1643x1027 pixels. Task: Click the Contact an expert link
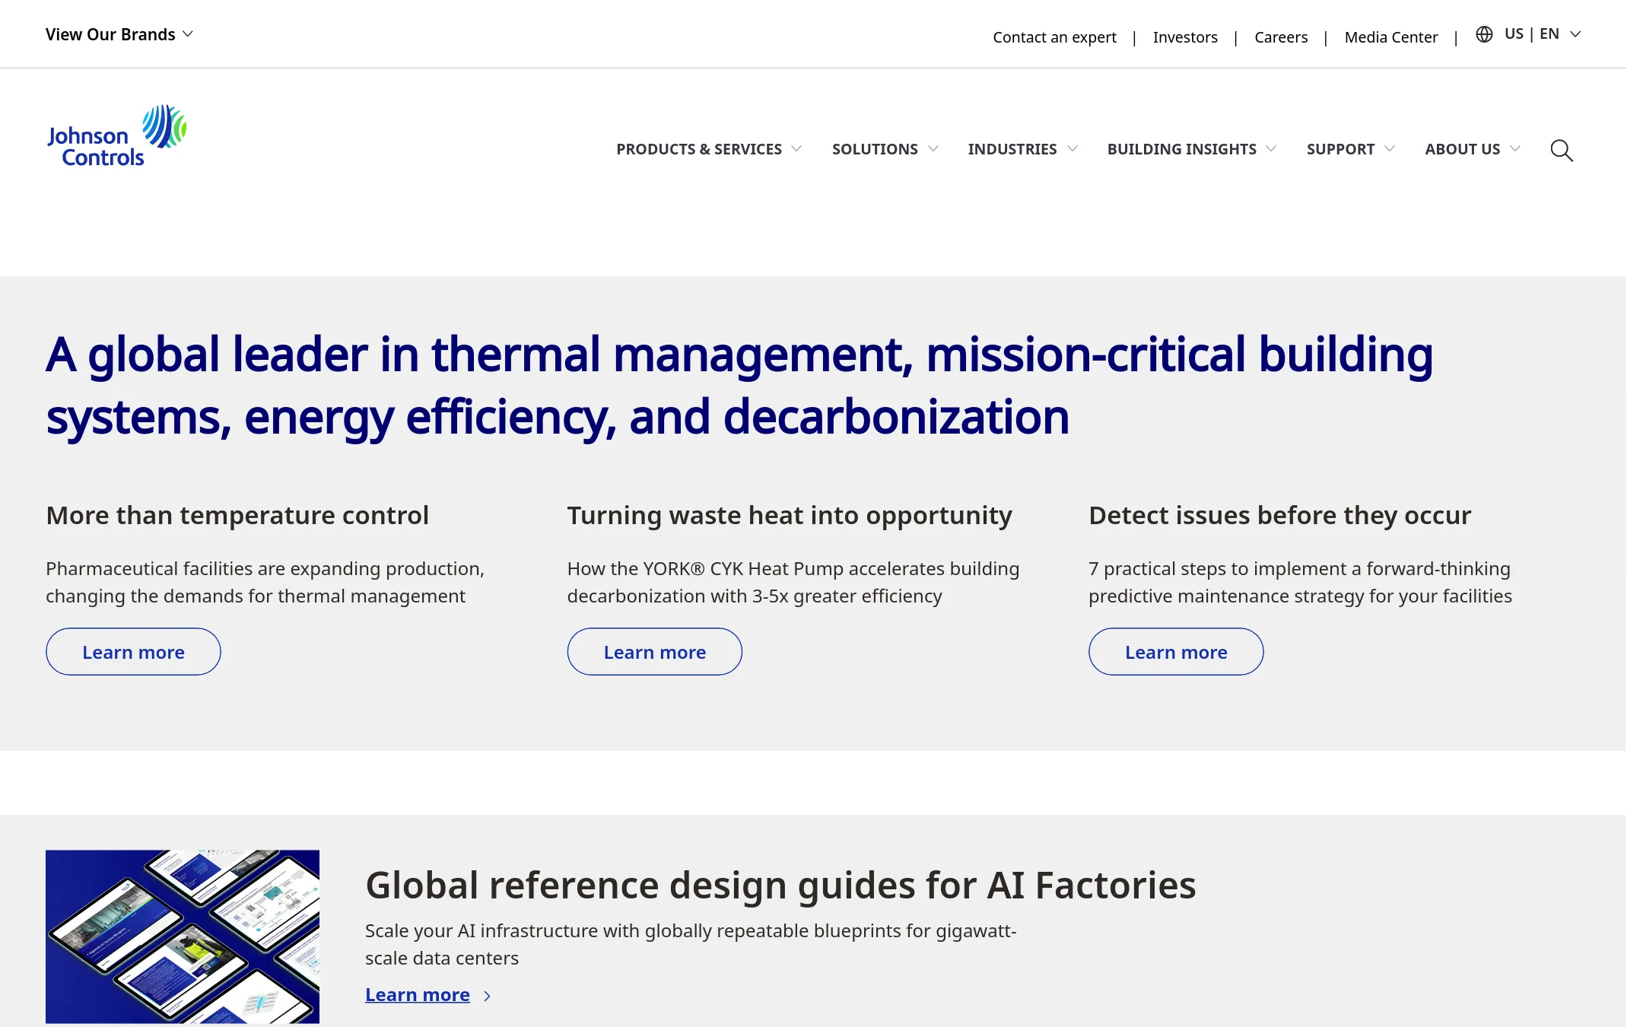point(1054,37)
